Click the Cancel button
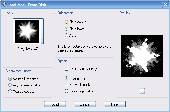The width and height of the screenshot is (170, 112). pos(85,104)
